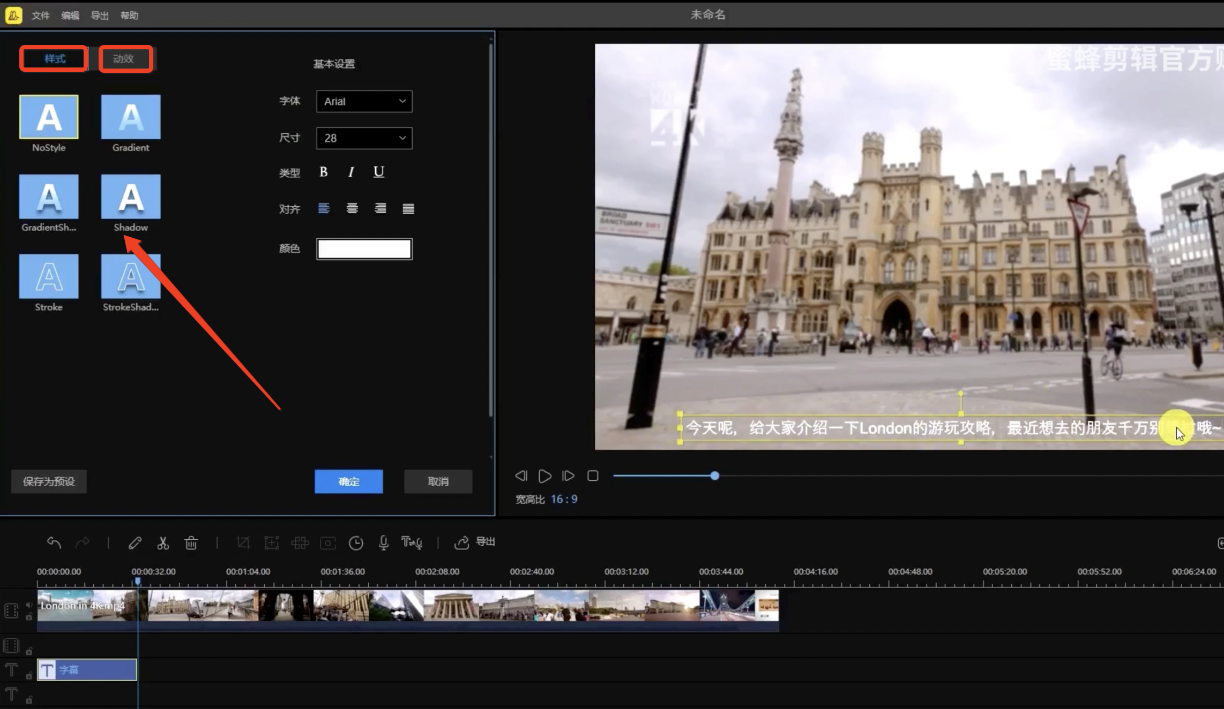The image size is (1224, 709).
Task: Play the preview video
Action: [x=544, y=476]
